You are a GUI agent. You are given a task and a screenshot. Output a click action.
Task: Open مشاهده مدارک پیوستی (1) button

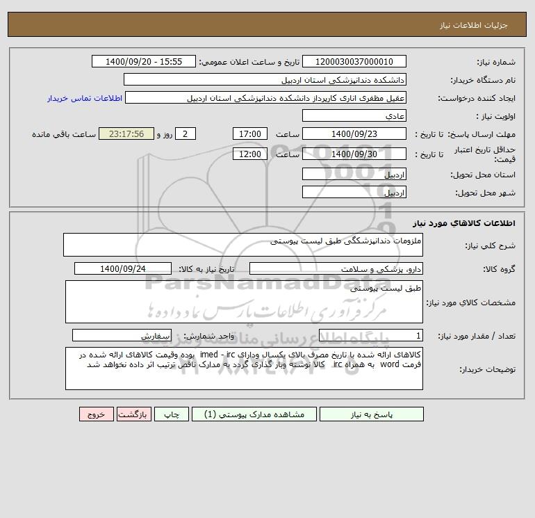(254, 414)
